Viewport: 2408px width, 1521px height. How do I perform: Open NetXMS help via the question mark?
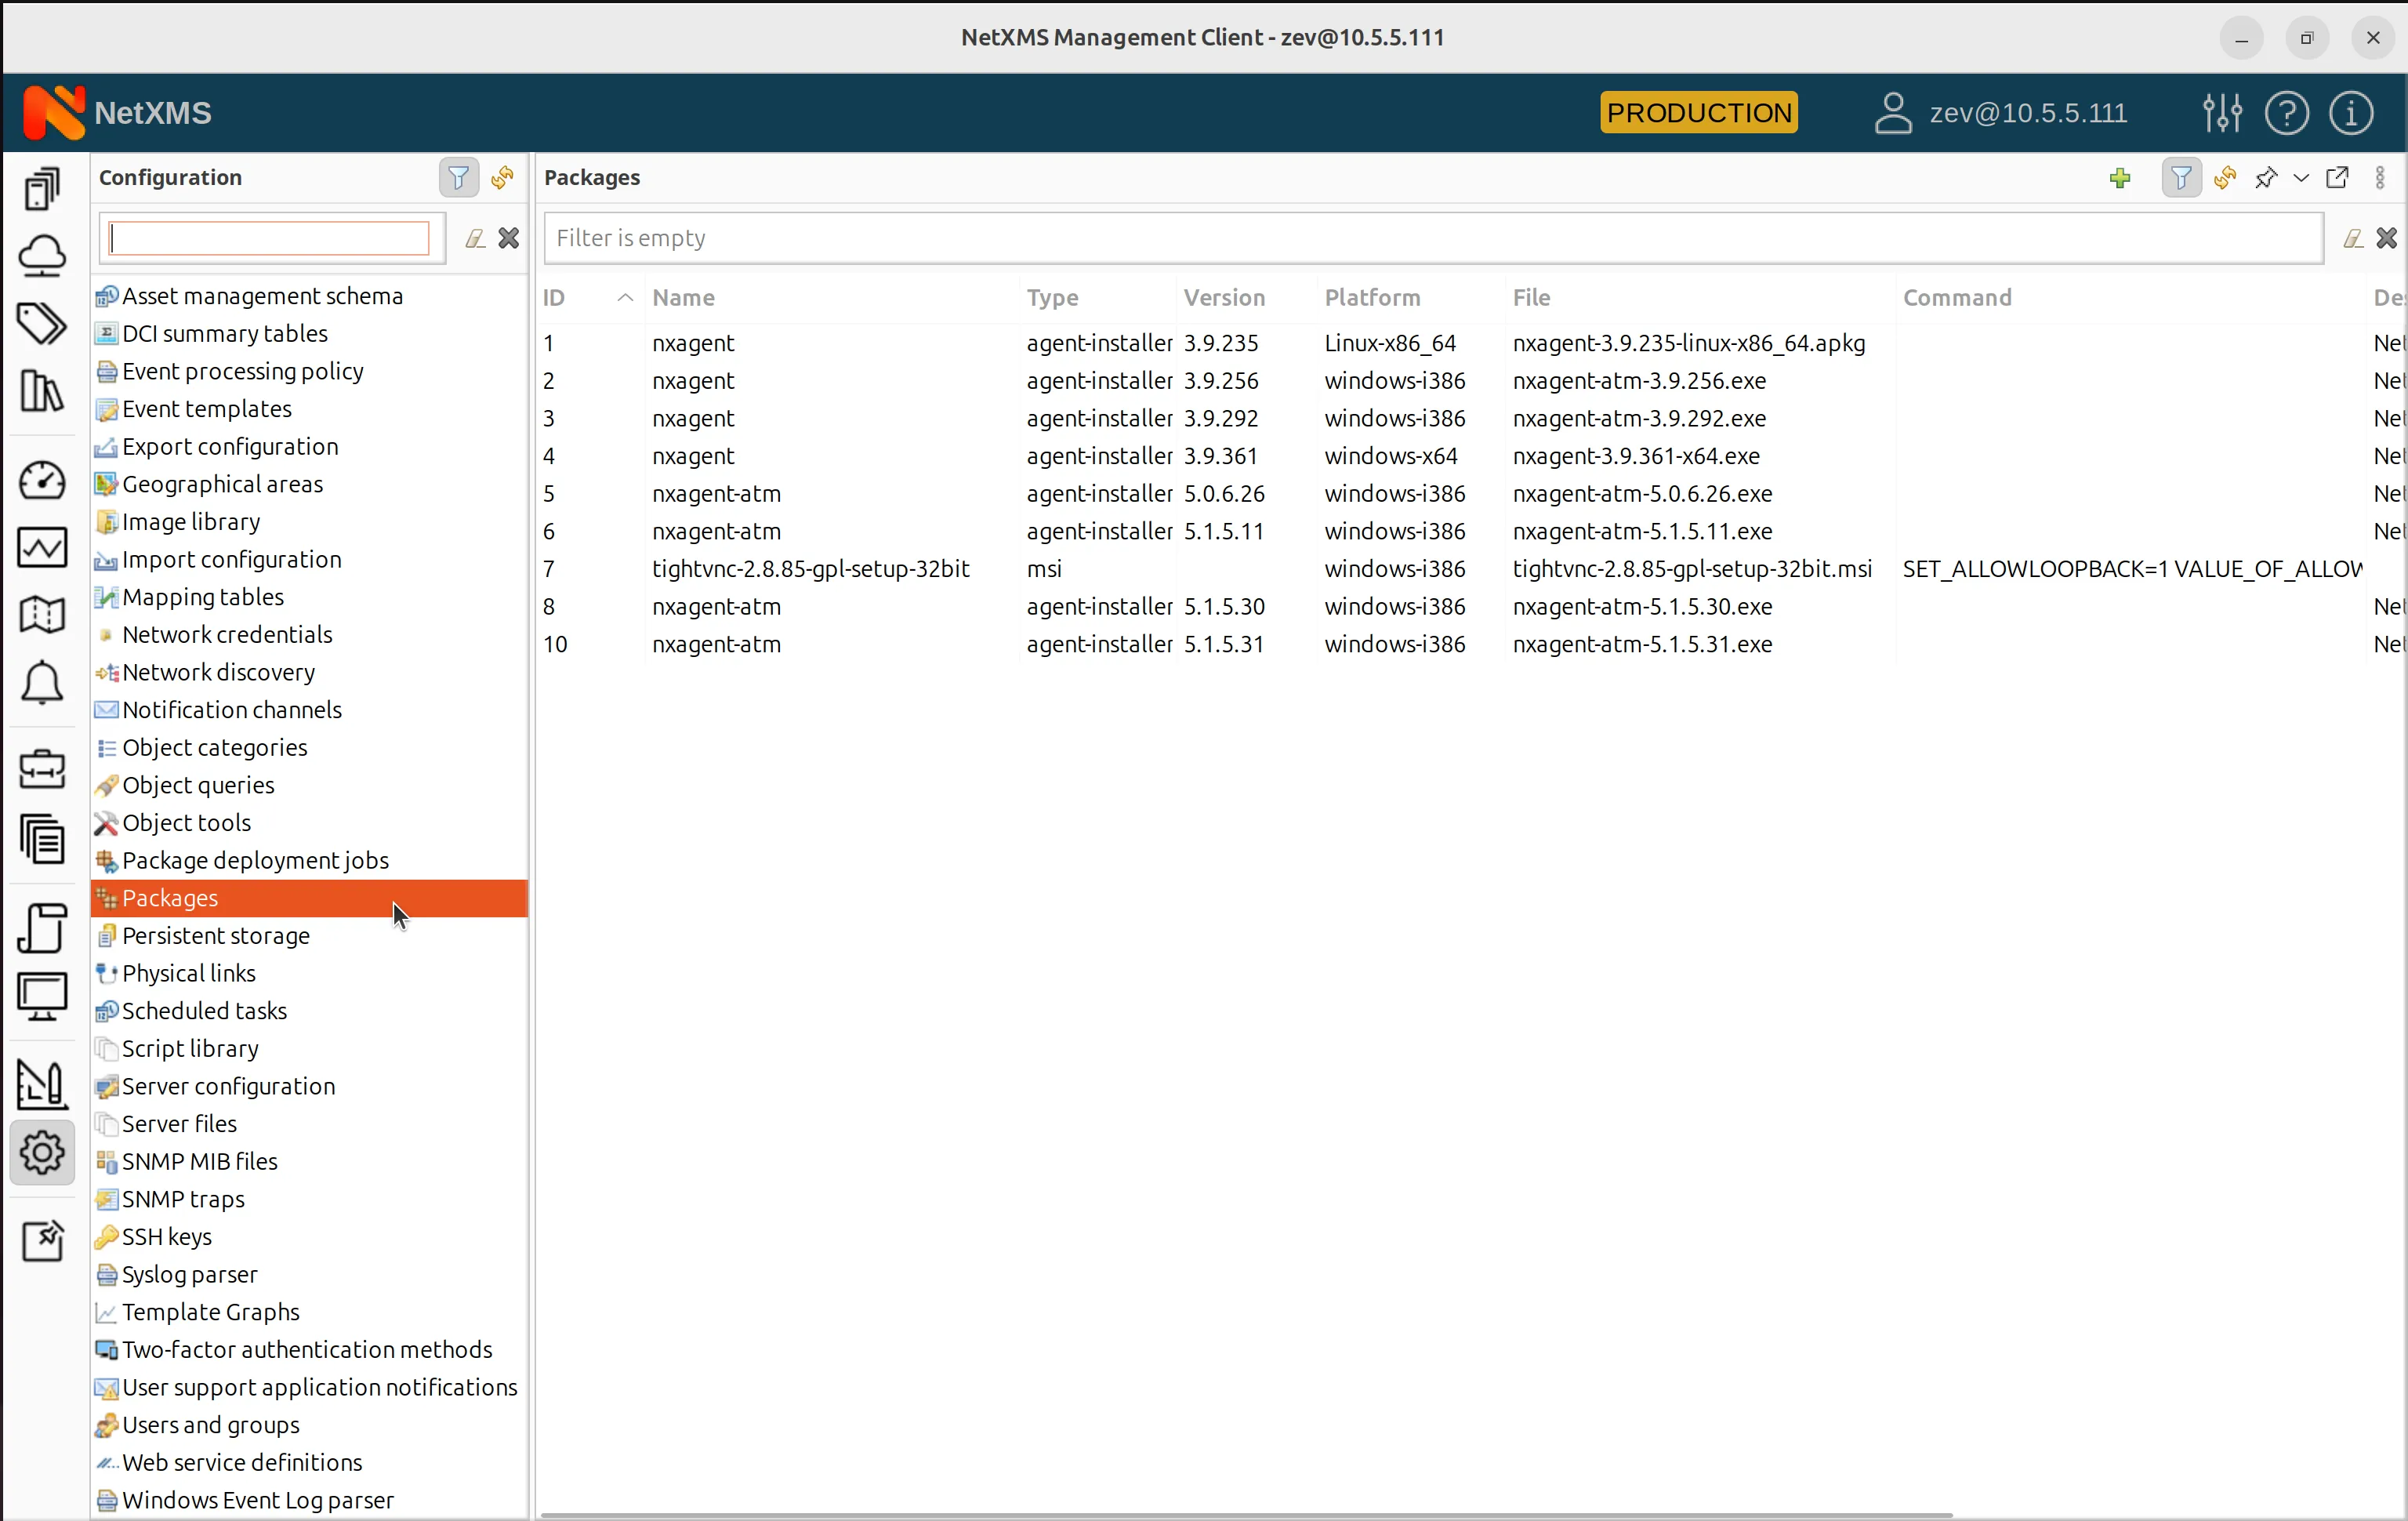pos(2287,112)
